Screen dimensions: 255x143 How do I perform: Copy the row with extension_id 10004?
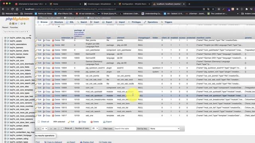[x=47, y=68]
